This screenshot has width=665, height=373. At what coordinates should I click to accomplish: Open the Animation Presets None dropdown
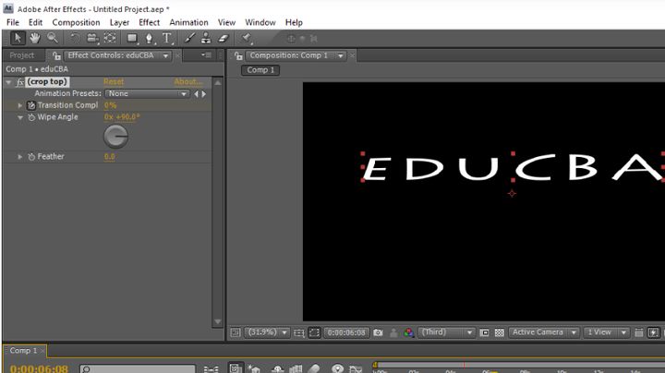pos(147,93)
